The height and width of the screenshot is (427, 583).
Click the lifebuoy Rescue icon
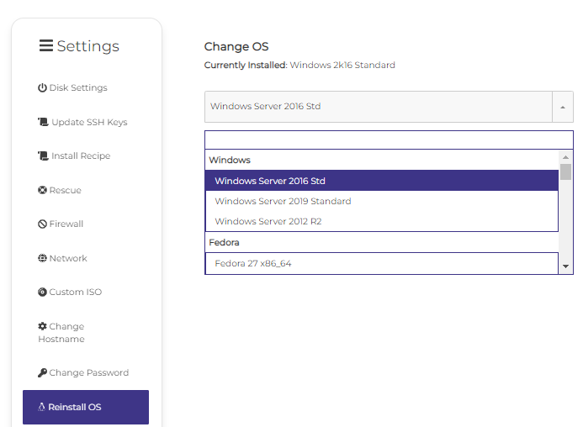pos(42,190)
